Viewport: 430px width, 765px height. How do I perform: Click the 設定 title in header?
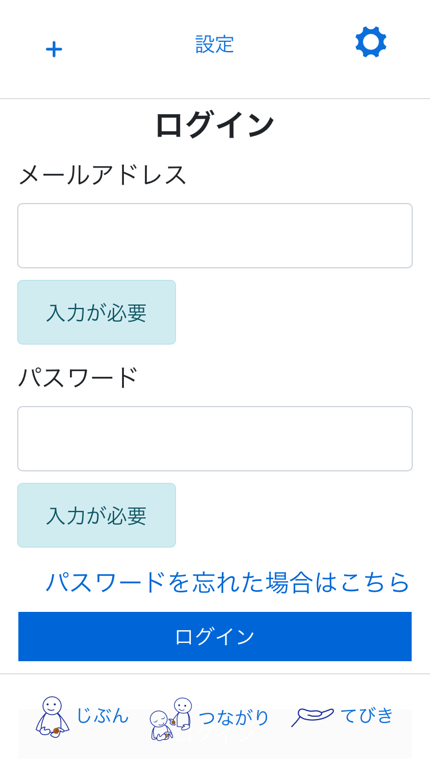214,44
